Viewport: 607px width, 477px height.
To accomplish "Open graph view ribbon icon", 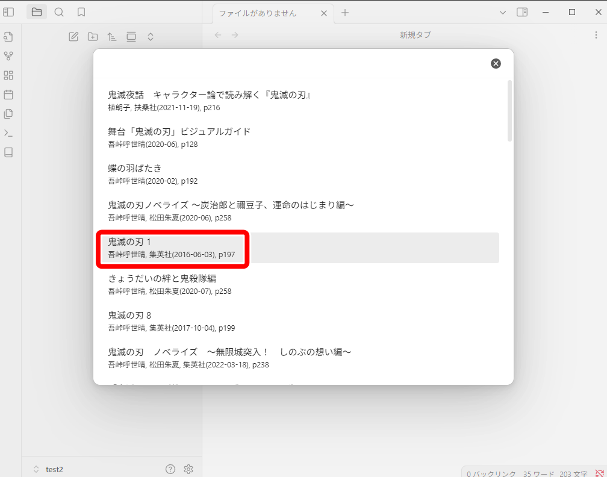I will 8,56.
